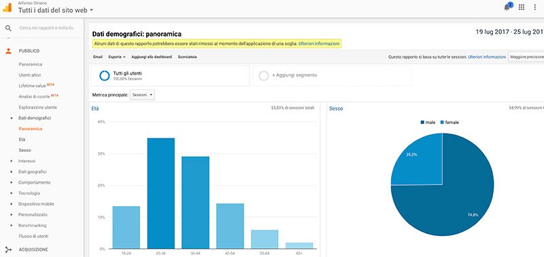544x257 pixels.
Task: Open the Flusso di utenti report
Action: tap(33, 236)
